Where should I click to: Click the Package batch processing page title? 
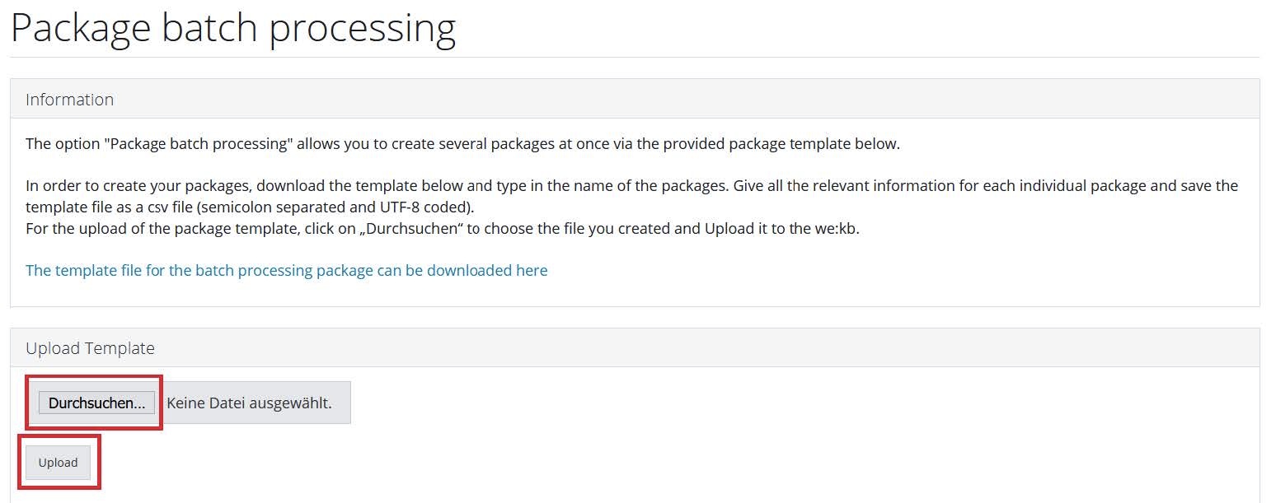233,28
